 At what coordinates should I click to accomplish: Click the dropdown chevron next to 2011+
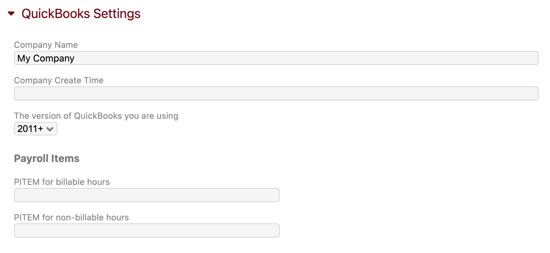[x=50, y=129]
